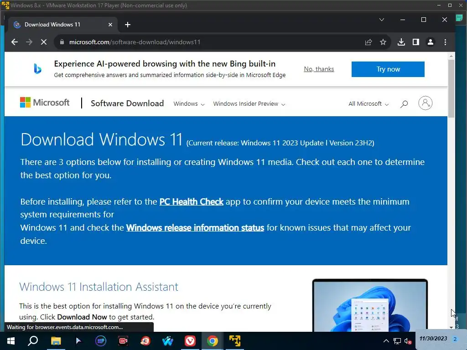
Task: Open taskbar search
Action: pos(33,341)
